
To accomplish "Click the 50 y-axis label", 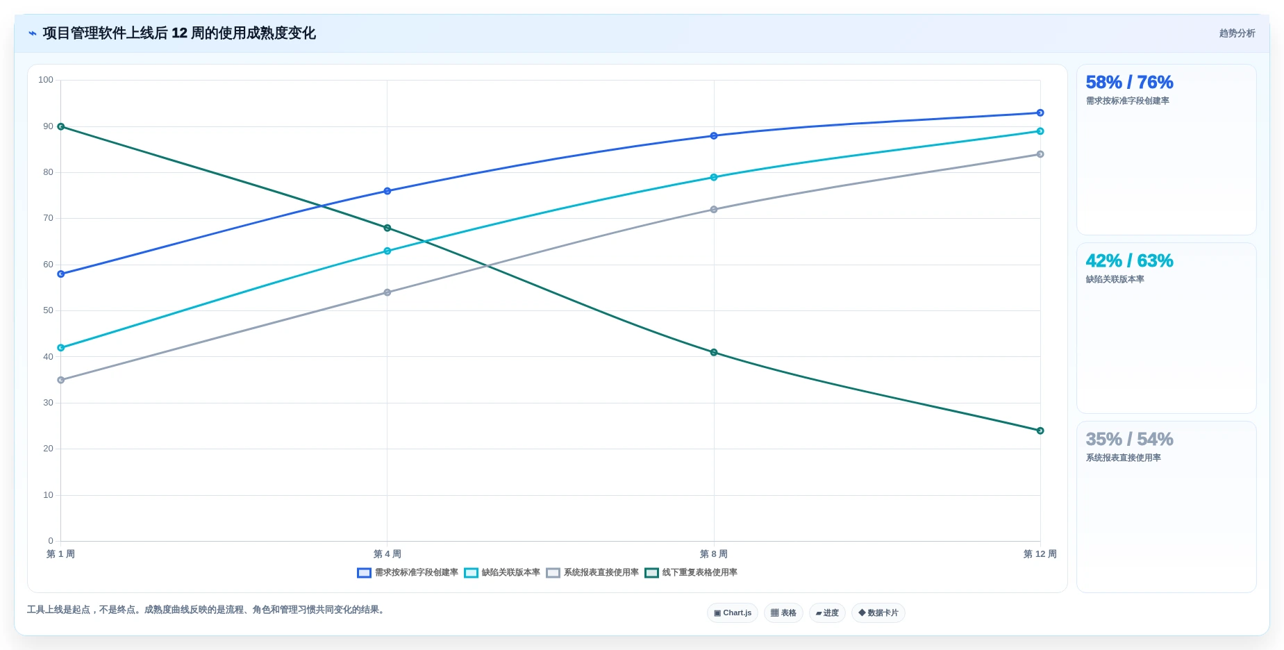I will 48,310.
